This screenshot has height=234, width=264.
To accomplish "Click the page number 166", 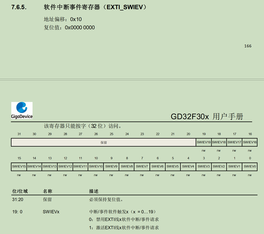I will coord(248,46).
